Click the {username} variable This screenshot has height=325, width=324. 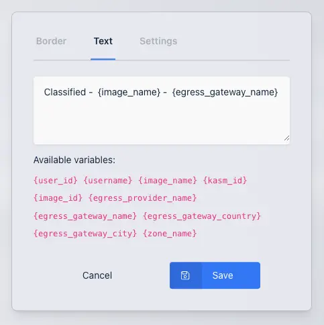click(x=108, y=181)
